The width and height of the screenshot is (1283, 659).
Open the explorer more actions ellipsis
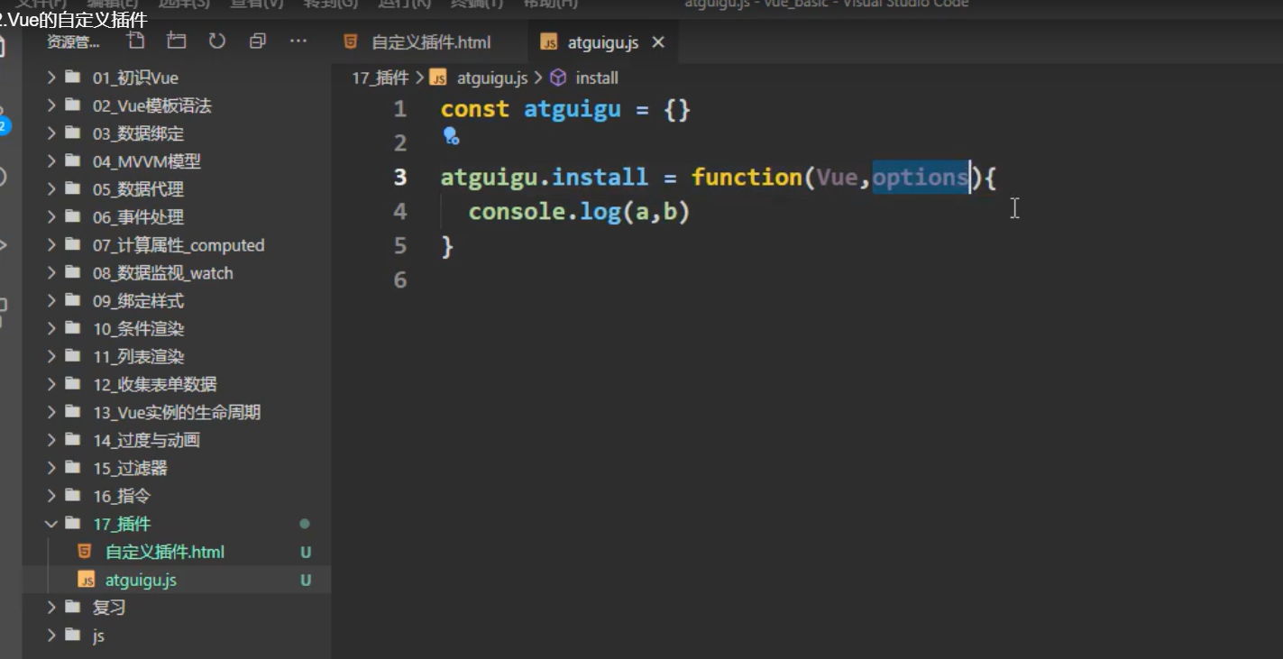point(298,41)
